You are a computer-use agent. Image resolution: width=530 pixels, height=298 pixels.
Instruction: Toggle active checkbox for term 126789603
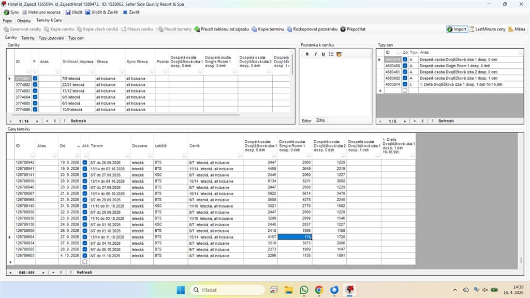pyautogui.click(x=85, y=256)
